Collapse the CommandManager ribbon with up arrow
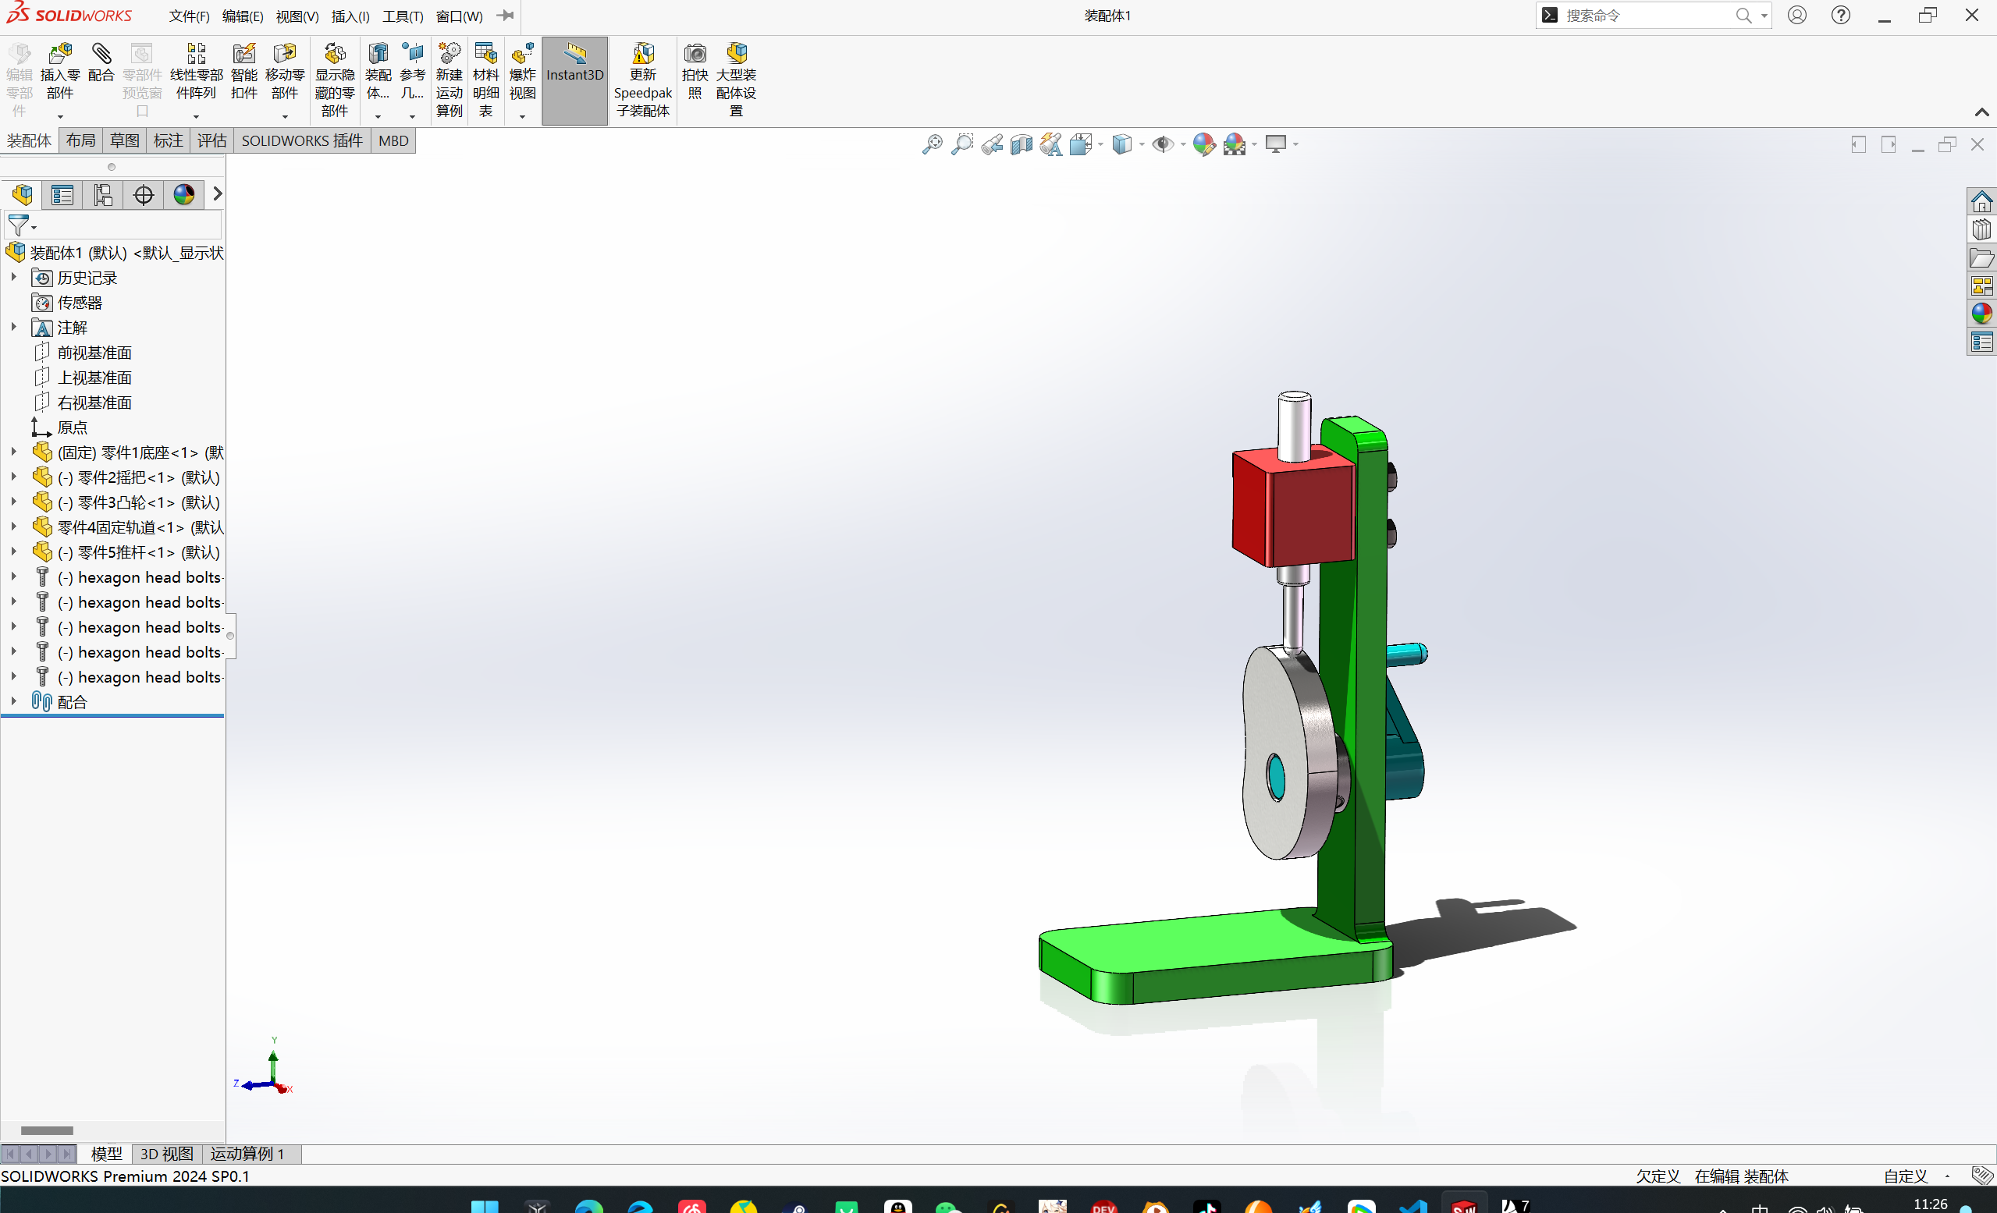Image resolution: width=1997 pixels, height=1213 pixels. coord(1981,112)
